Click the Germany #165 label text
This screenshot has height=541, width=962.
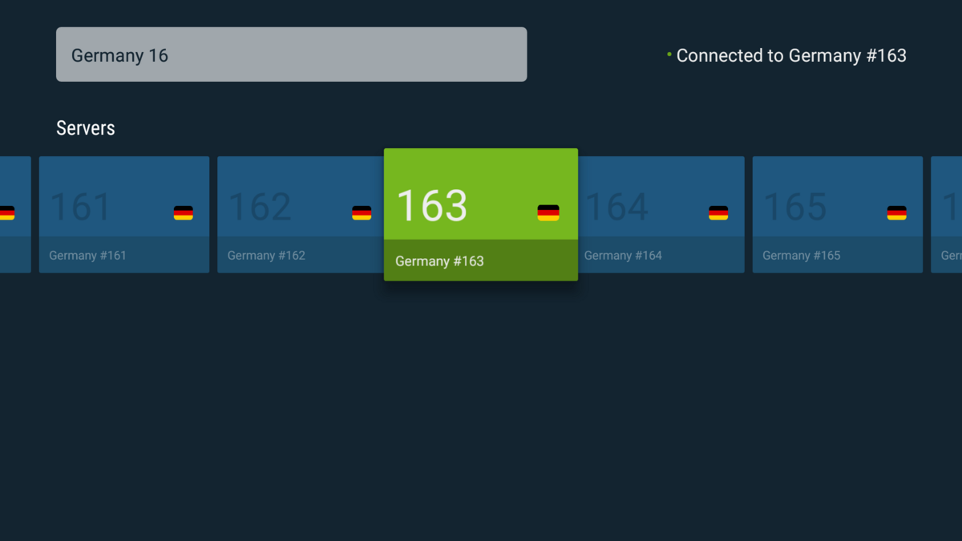pos(802,256)
